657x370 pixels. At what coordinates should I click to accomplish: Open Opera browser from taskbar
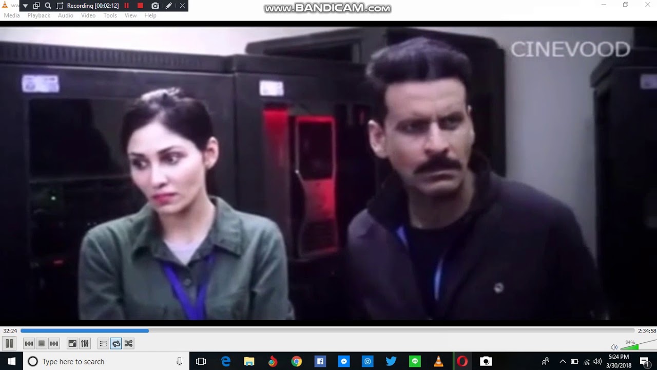[462, 361]
